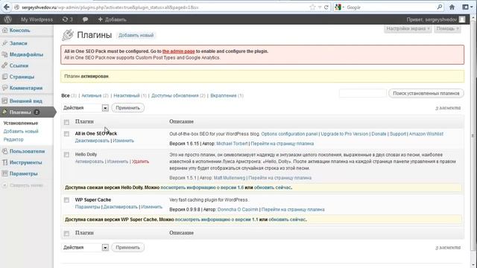Viewport: 477px width, 268px height.
Task: Deactivate All in One SEO Pack
Action: coord(92,141)
